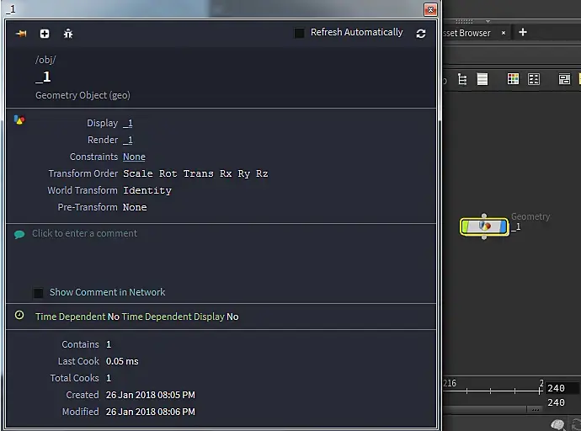Viewport: 581px width, 431px height.
Task: Click the Last Cook 0.05 ms value
Action: [122, 361]
